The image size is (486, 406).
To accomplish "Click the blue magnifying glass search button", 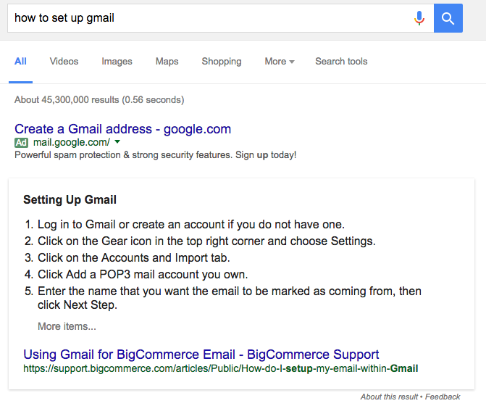I will click(448, 18).
